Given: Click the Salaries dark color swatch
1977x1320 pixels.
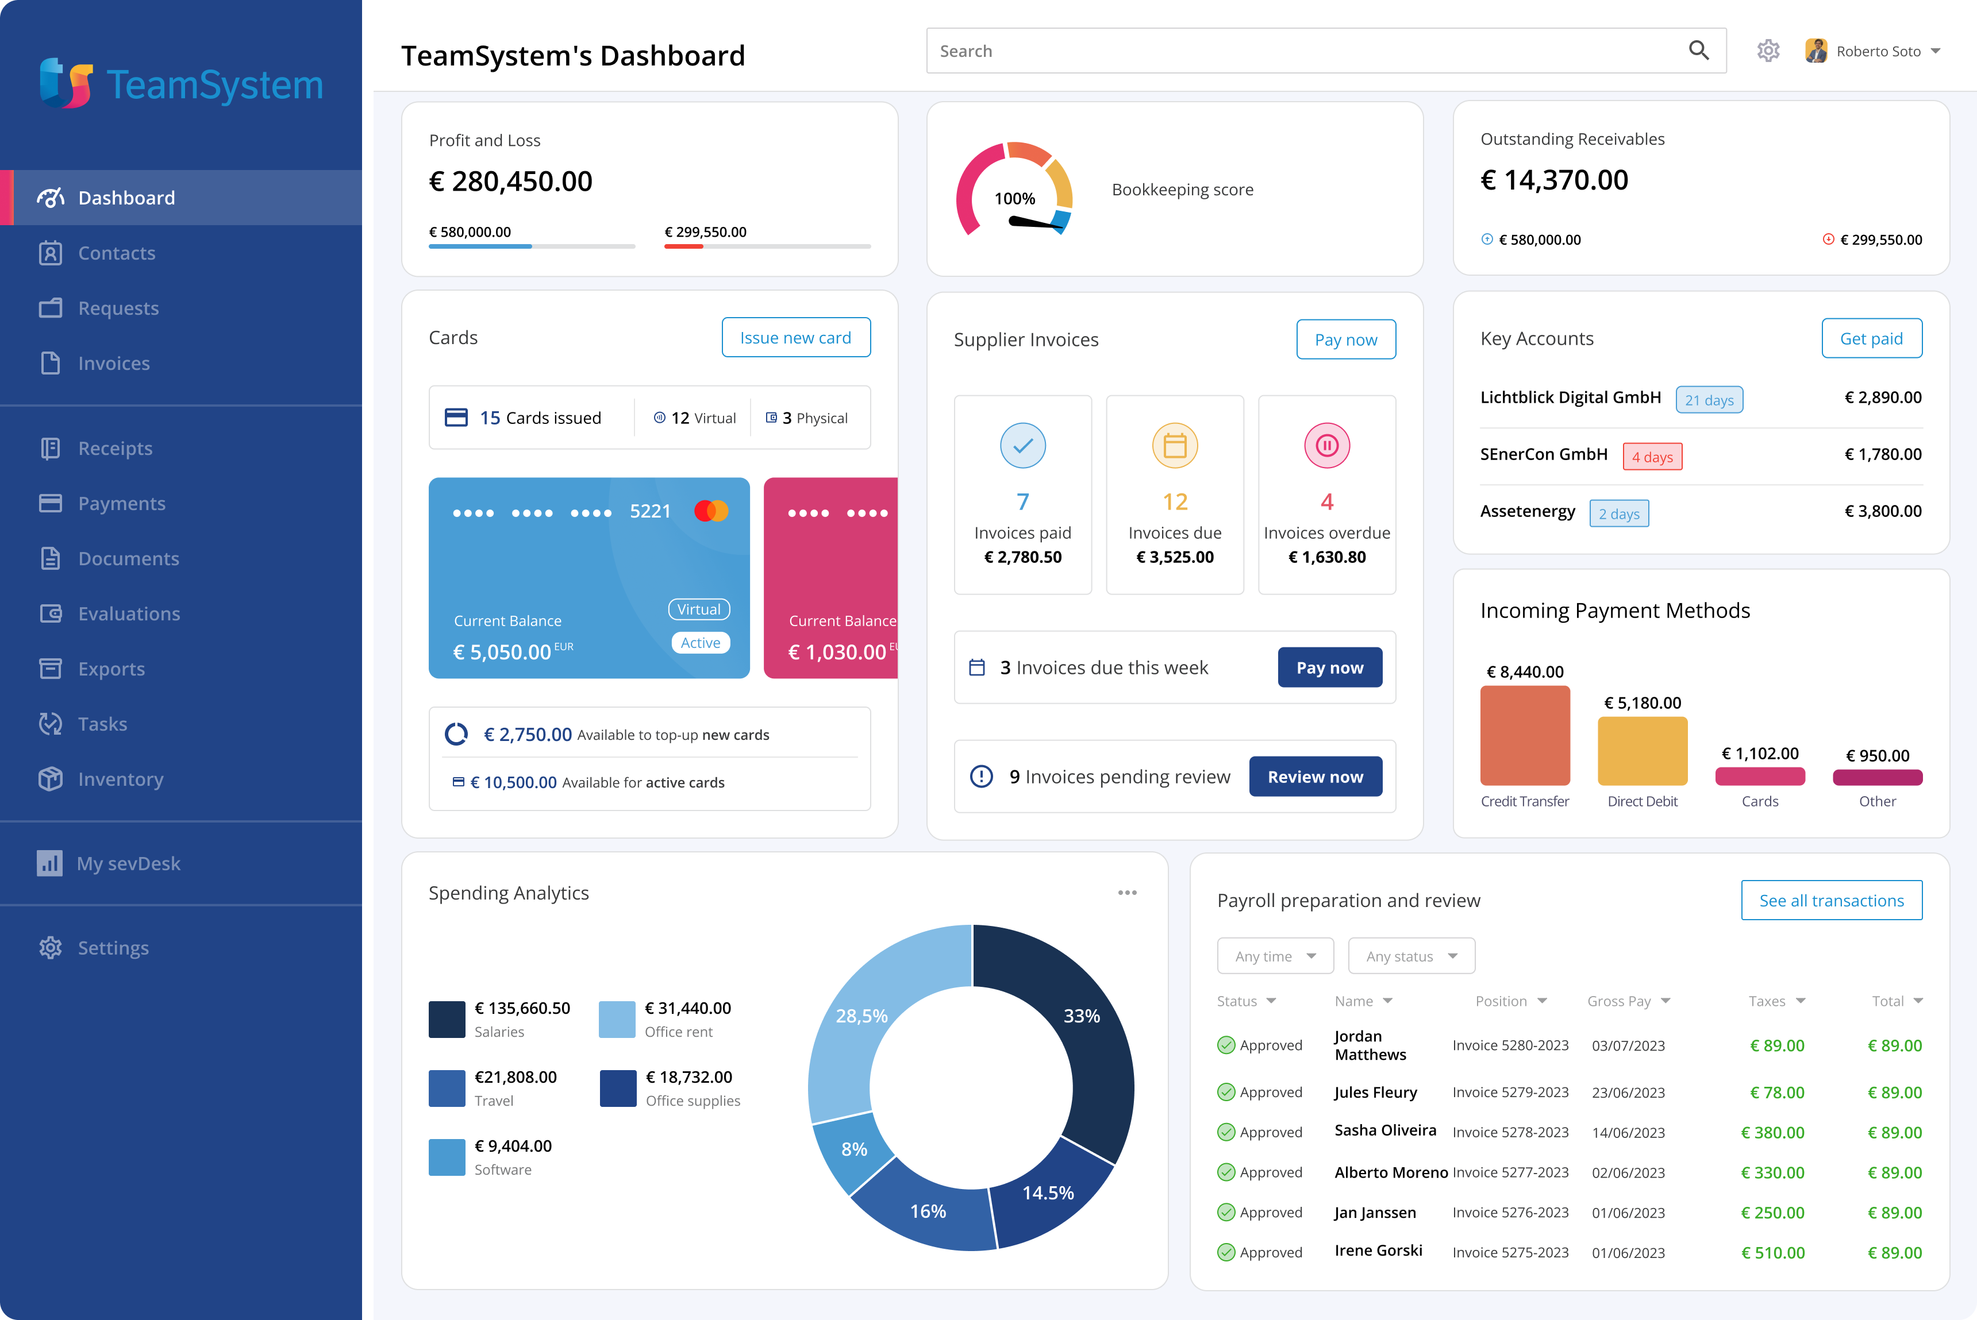Looking at the screenshot, I should 447,1020.
